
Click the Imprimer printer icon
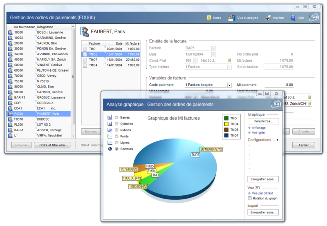(268, 18)
